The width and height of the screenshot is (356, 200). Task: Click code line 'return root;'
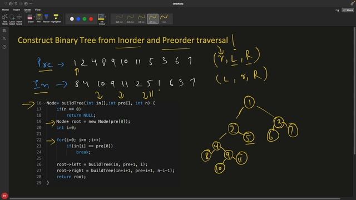[x=71, y=177]
